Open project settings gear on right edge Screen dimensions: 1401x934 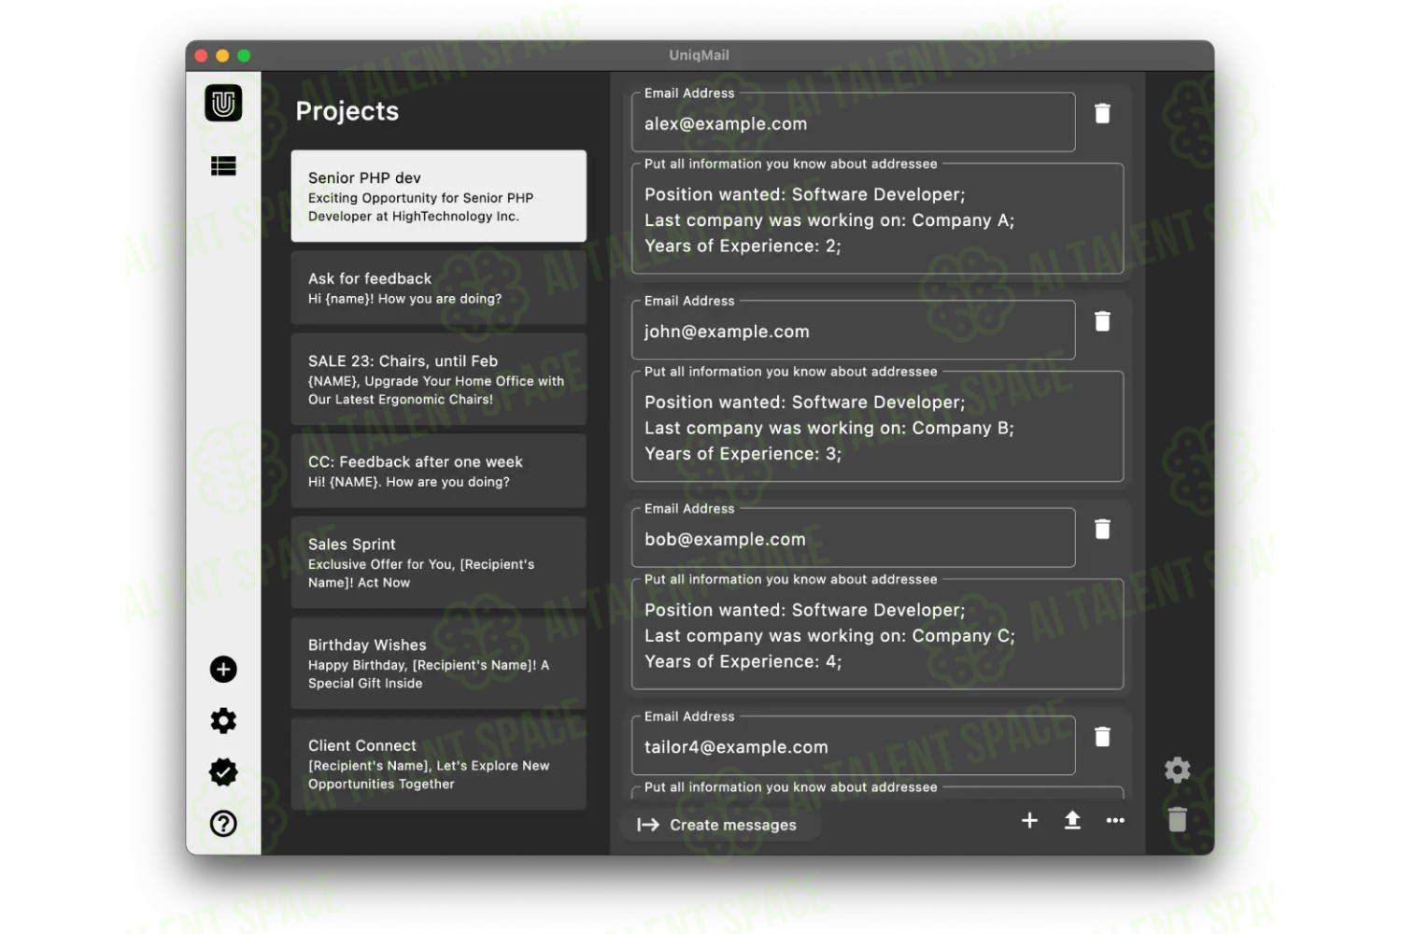[1177, 770]
